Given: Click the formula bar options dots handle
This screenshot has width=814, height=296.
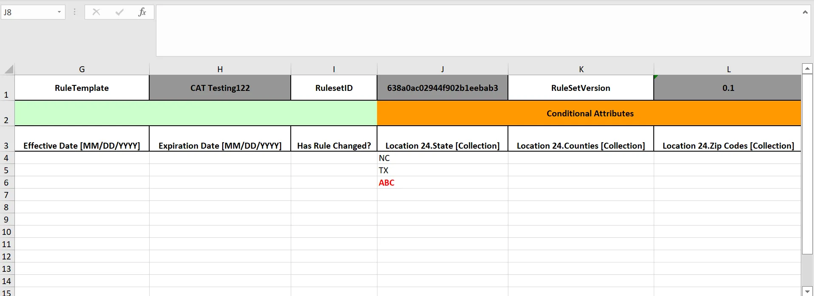Looking at the screenshot, I should [75, 12].
